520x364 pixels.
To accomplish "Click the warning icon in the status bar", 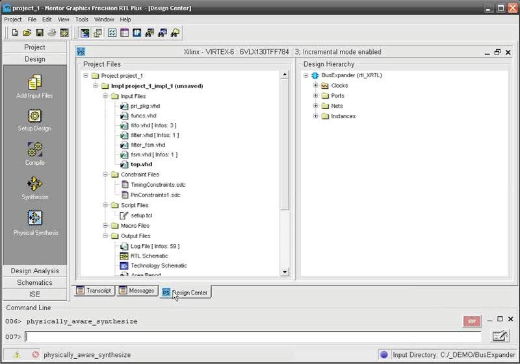I will tap(17, 355).
